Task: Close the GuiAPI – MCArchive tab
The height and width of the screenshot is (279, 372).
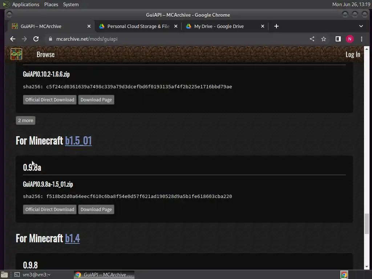Action: [x=89, y=26]
